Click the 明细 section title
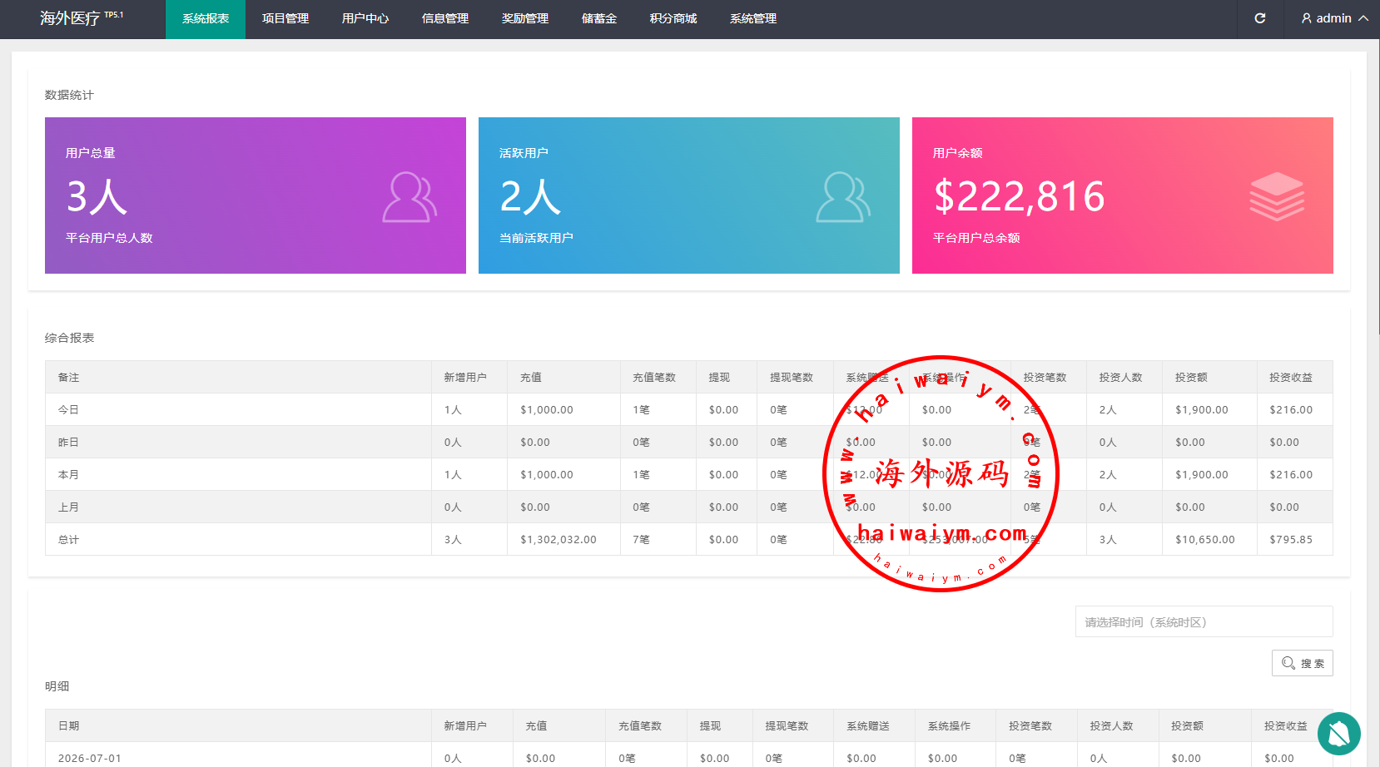This screenshot has height=767, width=1380. coord(57,686)
